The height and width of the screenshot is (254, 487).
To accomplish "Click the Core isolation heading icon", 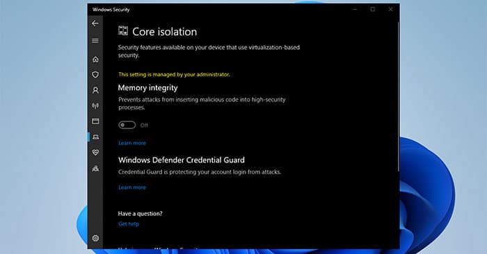I will (x=123, y=31).
